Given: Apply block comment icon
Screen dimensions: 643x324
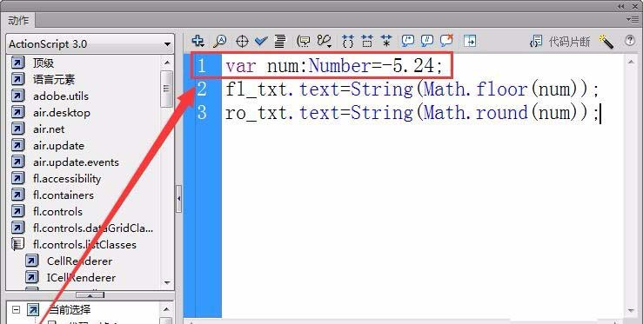Looking at the screenshot, I should [x=407, y=41].
